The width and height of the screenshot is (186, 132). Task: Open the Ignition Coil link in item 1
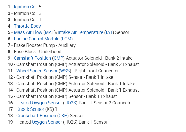(25, 7)
